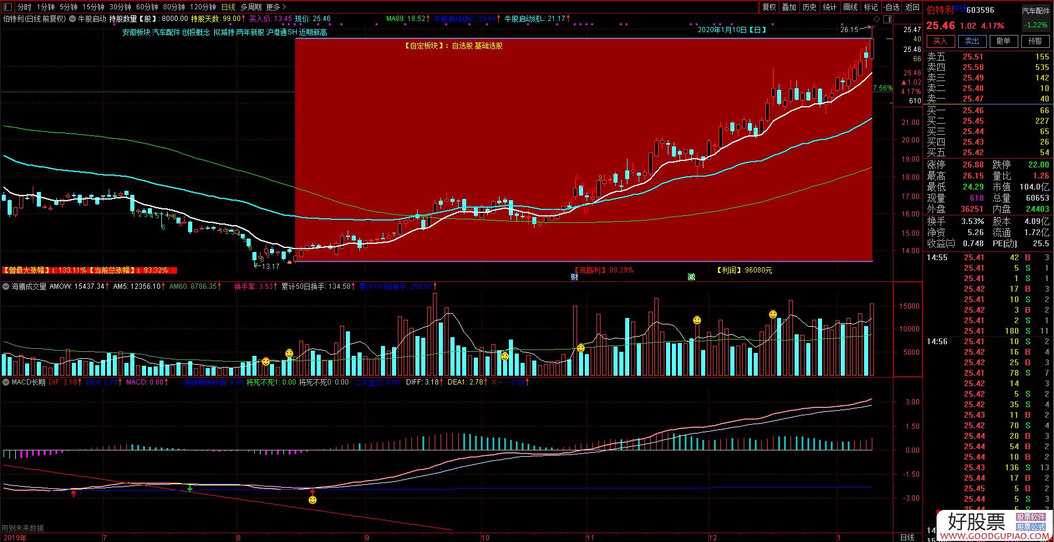Click the volume smiley near late November
The width and height of the screenshot is (1054, 542).
(697, 320)
